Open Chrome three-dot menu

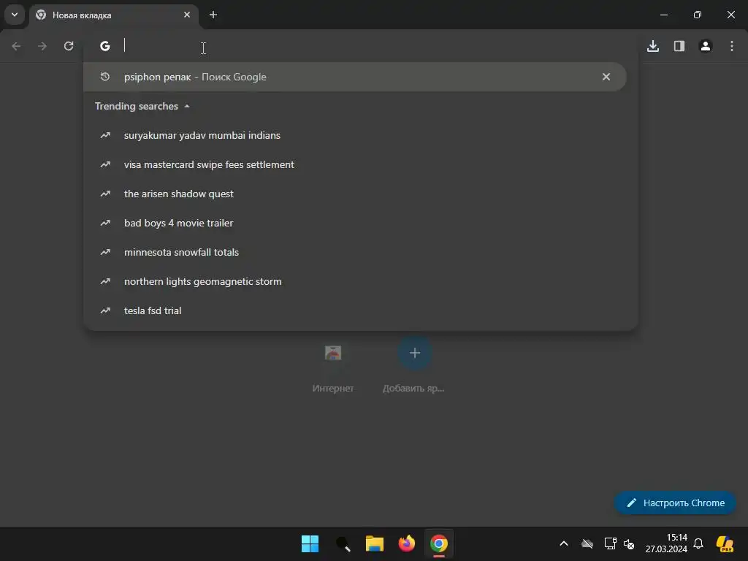click(731, 46)
